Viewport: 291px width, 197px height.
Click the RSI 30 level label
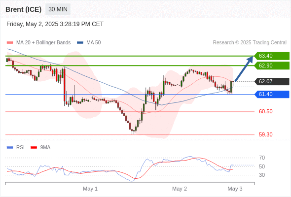coord(262,175)
